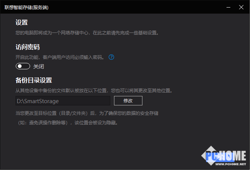250x170 pixels.
Task: Click the text 您的电脑即将成为一个网络存储中心
Action: point(52,33)
